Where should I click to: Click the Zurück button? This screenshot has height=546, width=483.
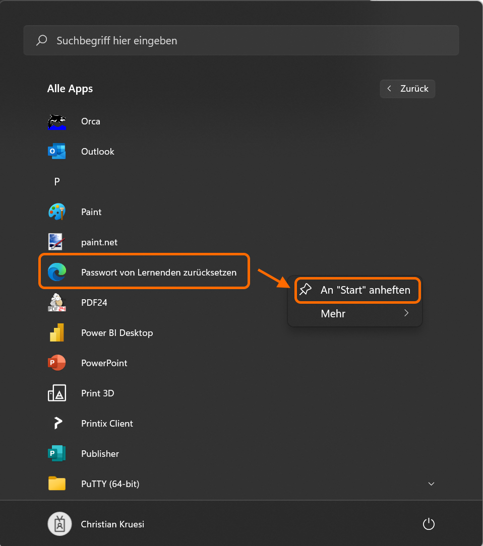click(x=407, y=89)
